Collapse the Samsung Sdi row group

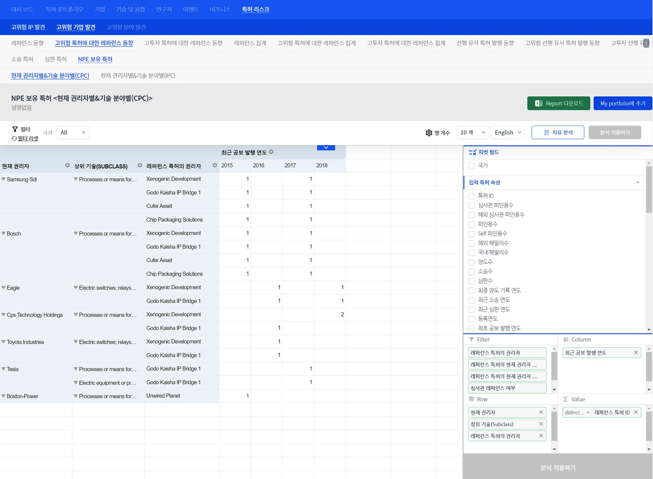(4, 179)
